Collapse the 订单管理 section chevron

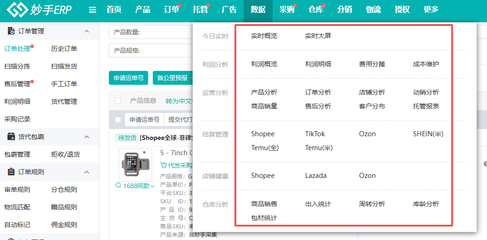pyautogui.click(x=87, y=31)
